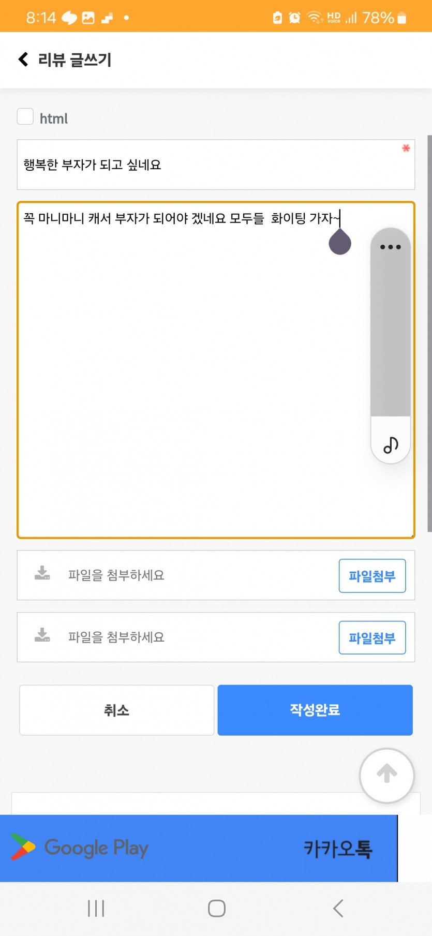Tap the second file download icon

tap(42, 635)
